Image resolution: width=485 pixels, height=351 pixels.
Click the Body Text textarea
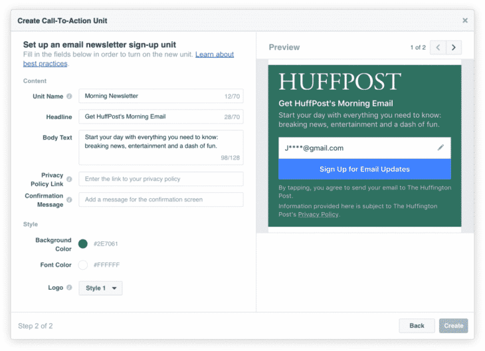(x=161, y=148)
